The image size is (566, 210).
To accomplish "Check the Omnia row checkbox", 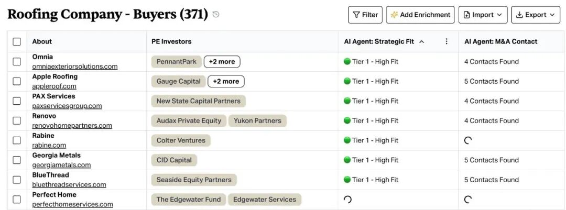I will (17, 62).
